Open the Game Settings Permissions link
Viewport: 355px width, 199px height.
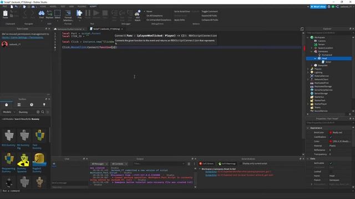(22, 37)
